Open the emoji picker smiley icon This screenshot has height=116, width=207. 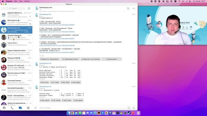pos(129,108)
